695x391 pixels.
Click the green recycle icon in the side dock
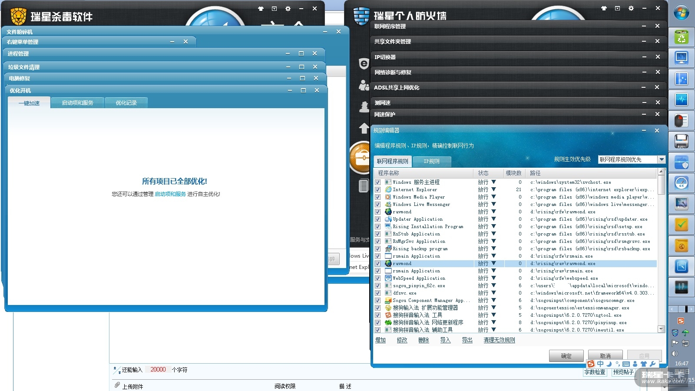pos(681,37)
